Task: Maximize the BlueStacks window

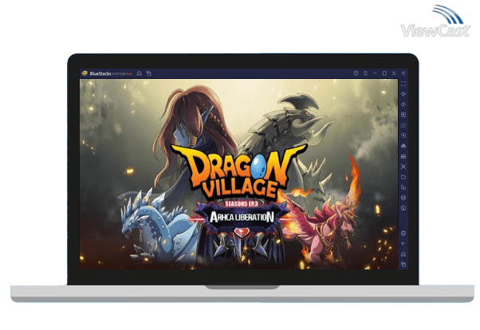Action: click(384, 73)
